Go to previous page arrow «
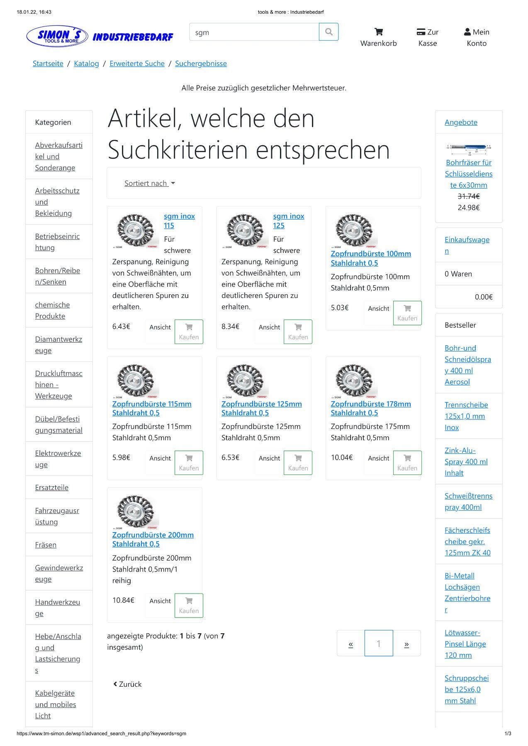The width and height of the screenshot is (528, 746). click(351, 644)
